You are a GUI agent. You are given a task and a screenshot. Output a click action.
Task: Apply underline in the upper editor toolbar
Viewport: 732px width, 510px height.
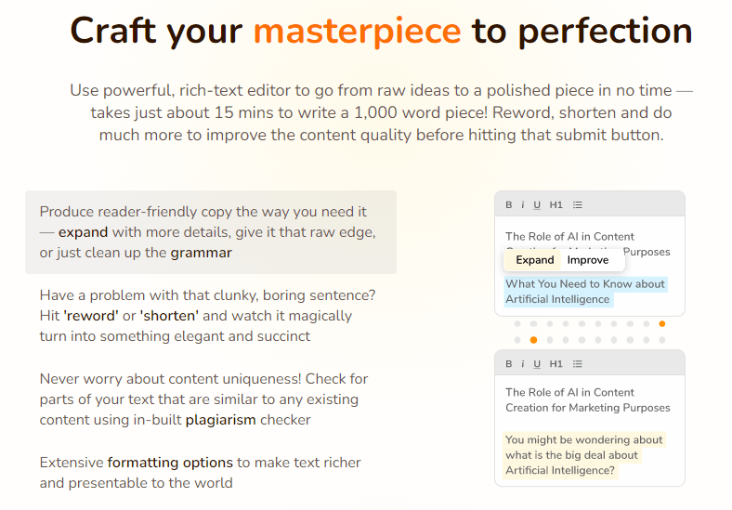click(x=537, y=204)
